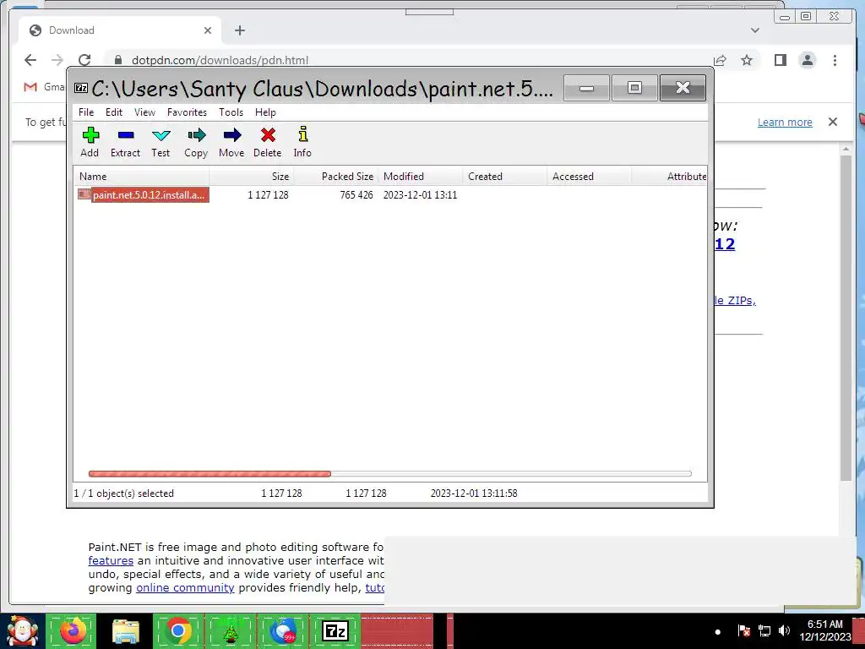Screen dimensions: 865x649
Task: Open File Explorer from the taskbar
Action: click(126, 630)
